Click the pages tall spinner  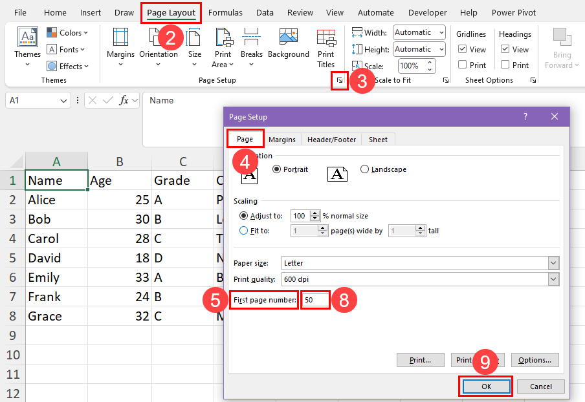pos(421,231)
